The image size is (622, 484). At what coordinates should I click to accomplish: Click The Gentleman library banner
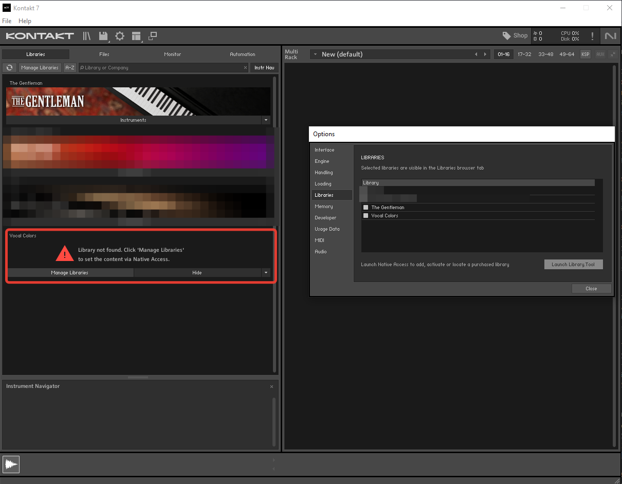click(138, 101)
